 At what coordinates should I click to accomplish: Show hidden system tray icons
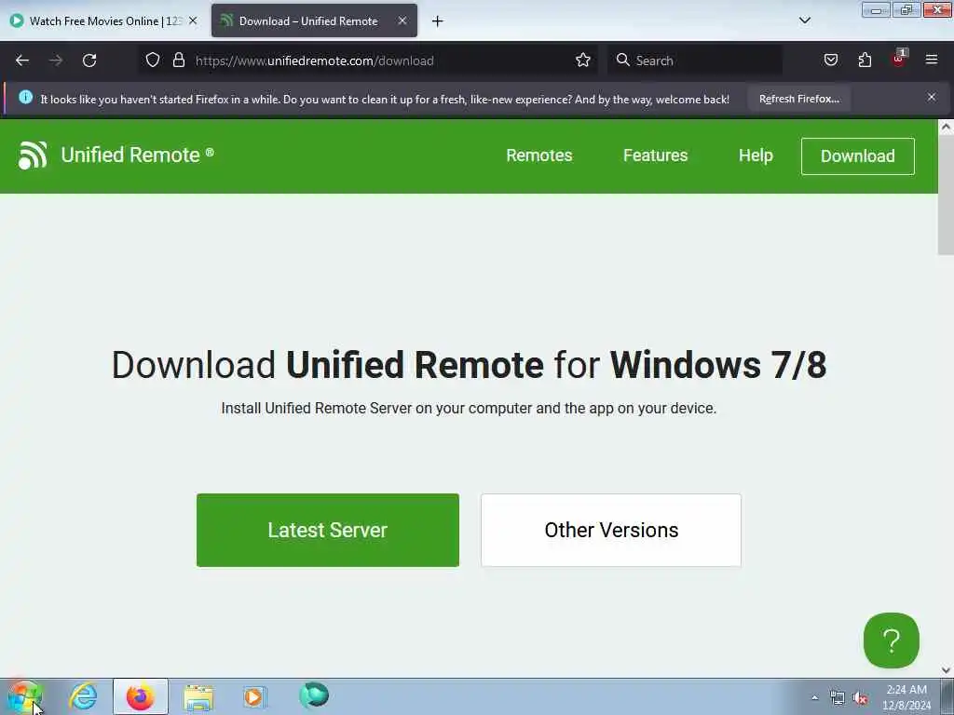(814, 698)
